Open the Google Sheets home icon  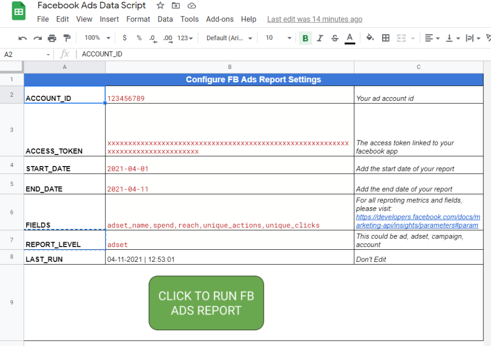[x=19, y=11]
